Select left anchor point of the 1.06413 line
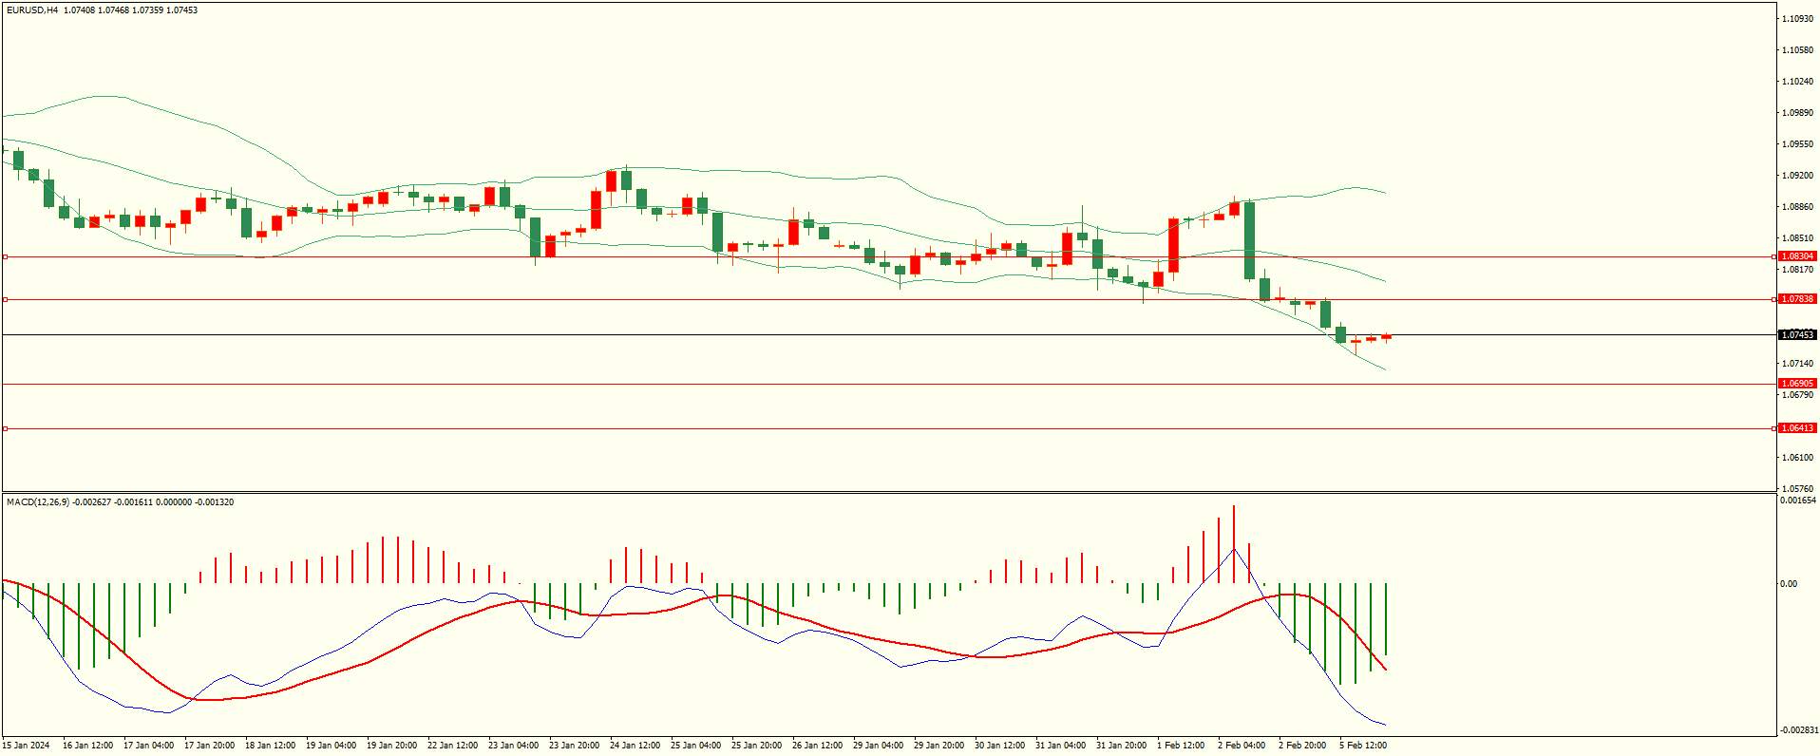The width and height of the screenshot is (1820, 756). tap(5, 428)
